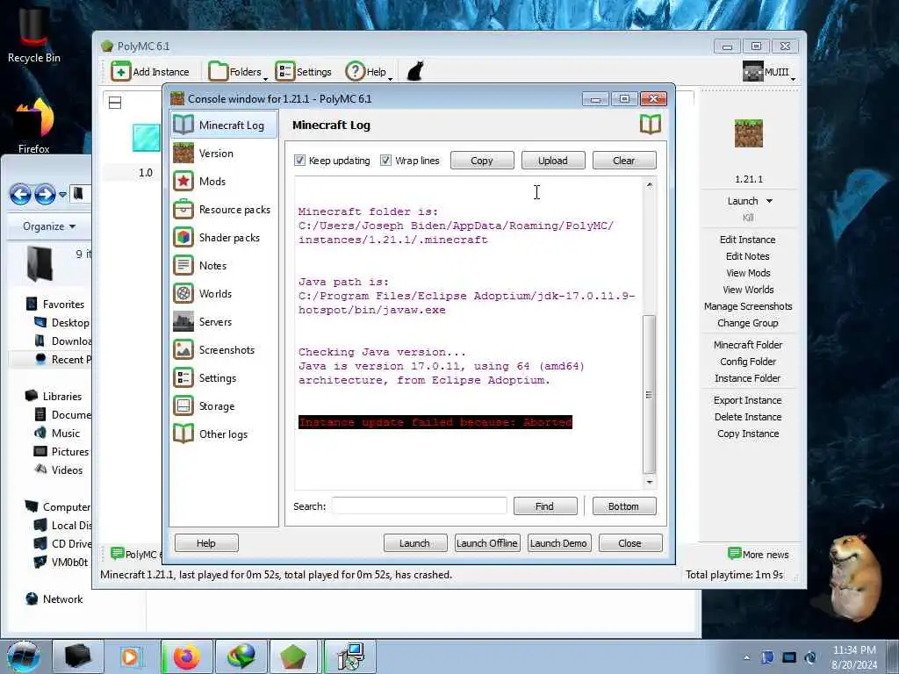Click the log scrollbar down arrow

click(x=649, y=482)
